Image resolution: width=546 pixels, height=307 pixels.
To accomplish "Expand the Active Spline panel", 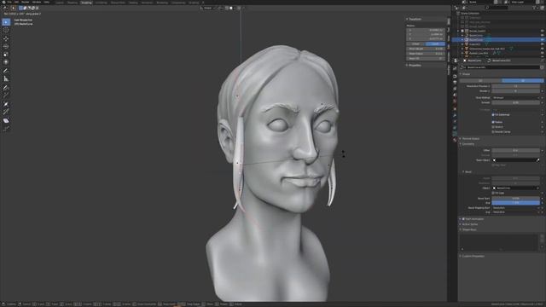I will [x=469, y=224].
